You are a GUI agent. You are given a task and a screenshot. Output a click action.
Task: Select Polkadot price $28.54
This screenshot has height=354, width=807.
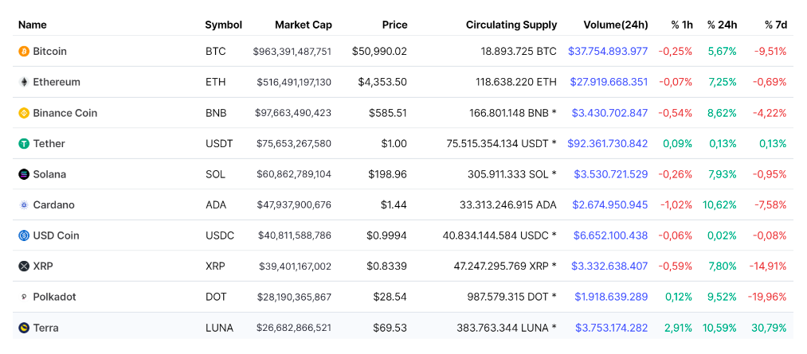(390, 297)
